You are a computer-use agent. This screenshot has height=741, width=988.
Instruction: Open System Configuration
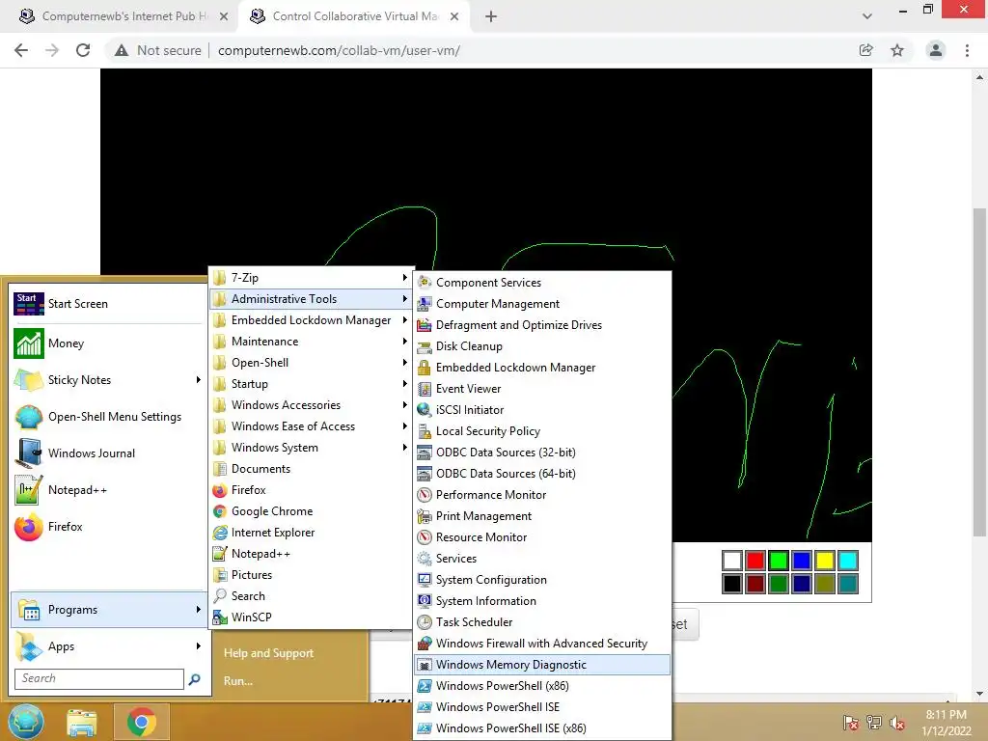542,580
